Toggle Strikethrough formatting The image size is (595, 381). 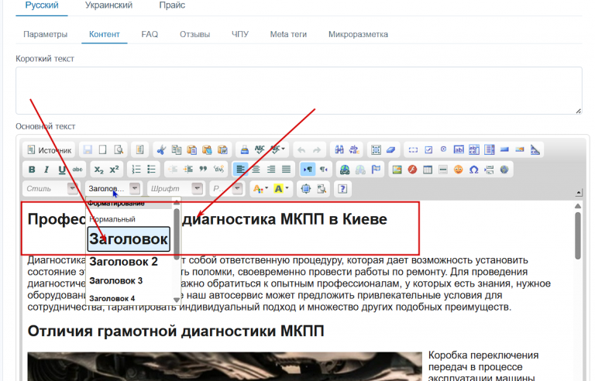pyautogui.click(x=77, y=170)
